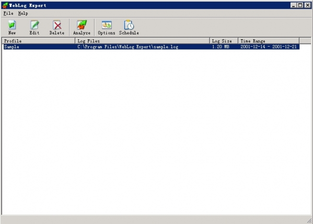Open the Schedule toolbar icon
Image resolution: width=313 pixels, height=224 pixels.
pyautogui.click(x=129, y=27)
